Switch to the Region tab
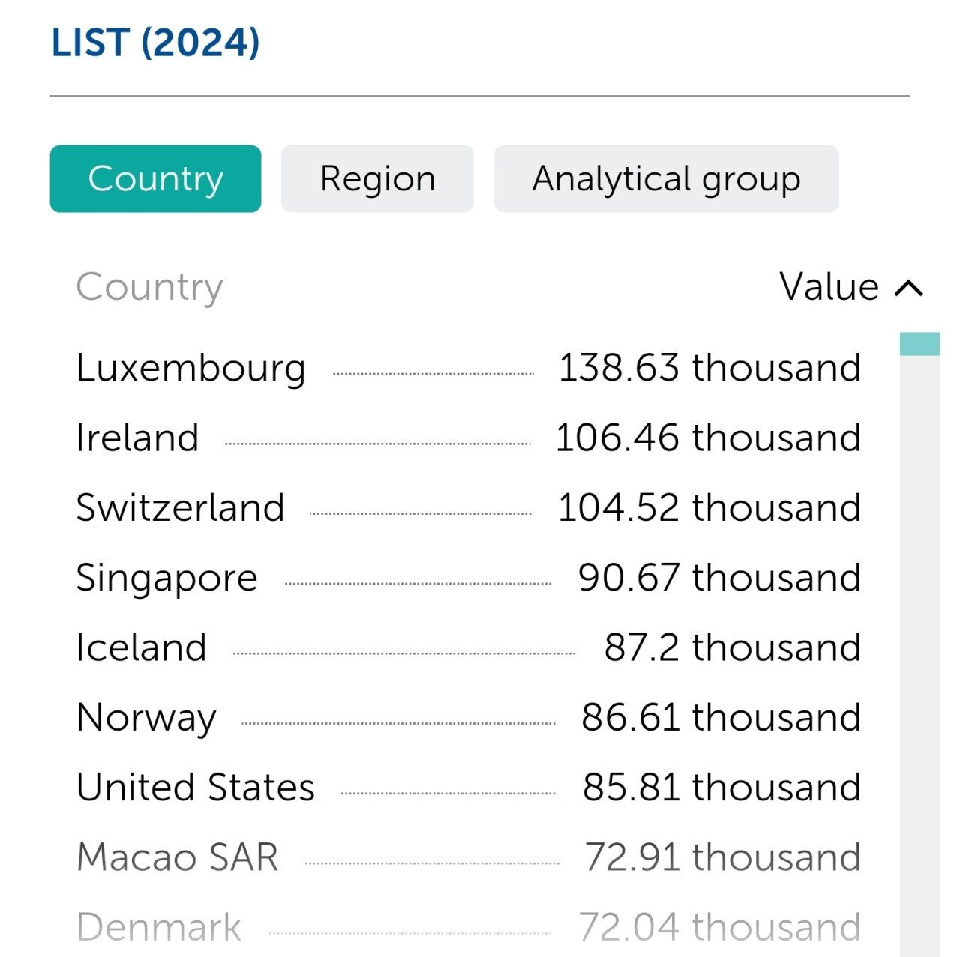Viewport: 960px width, 957px height. (377, 179)
